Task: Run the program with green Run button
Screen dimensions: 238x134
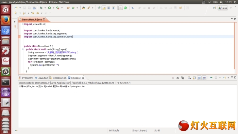Action: [50, 8]
